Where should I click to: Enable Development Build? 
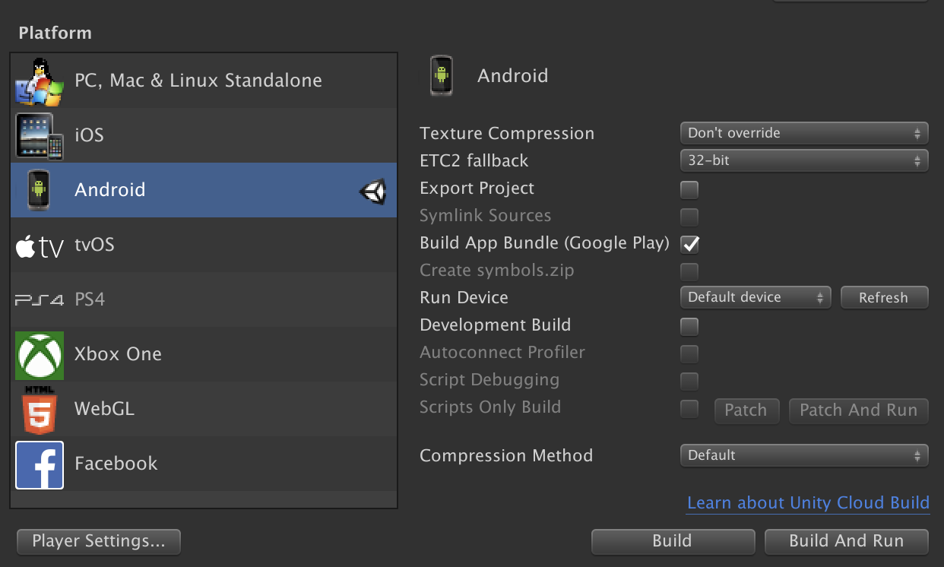pos(689,326)
